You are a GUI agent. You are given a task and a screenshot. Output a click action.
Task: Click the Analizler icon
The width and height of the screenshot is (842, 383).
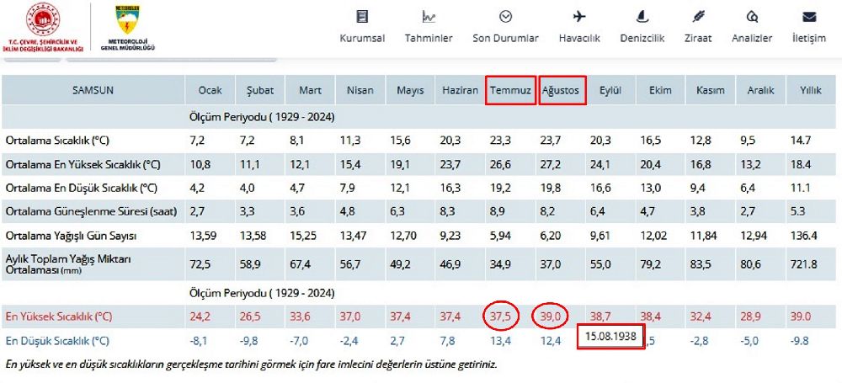[752, 17]
